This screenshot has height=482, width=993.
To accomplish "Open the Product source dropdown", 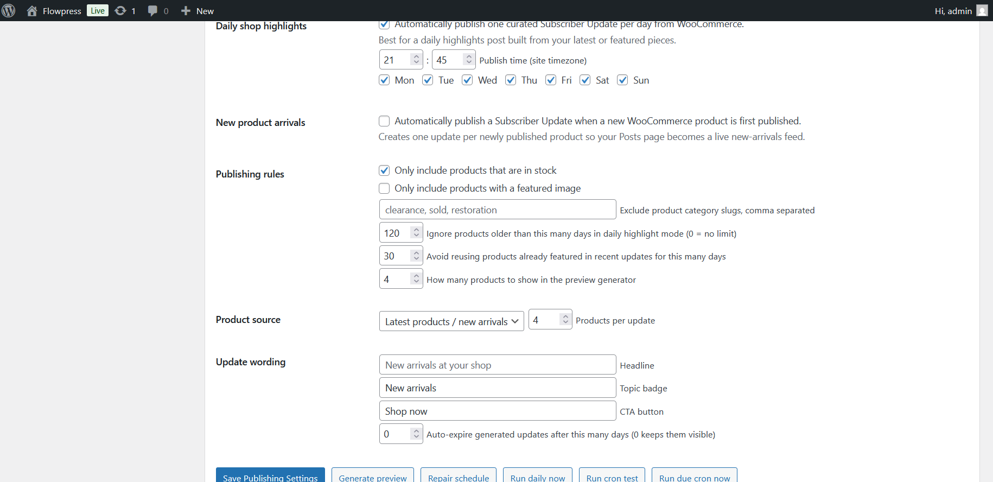I will coord(451,321).
